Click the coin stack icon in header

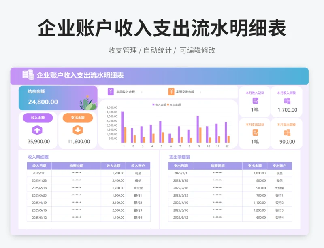click(28, 74)
